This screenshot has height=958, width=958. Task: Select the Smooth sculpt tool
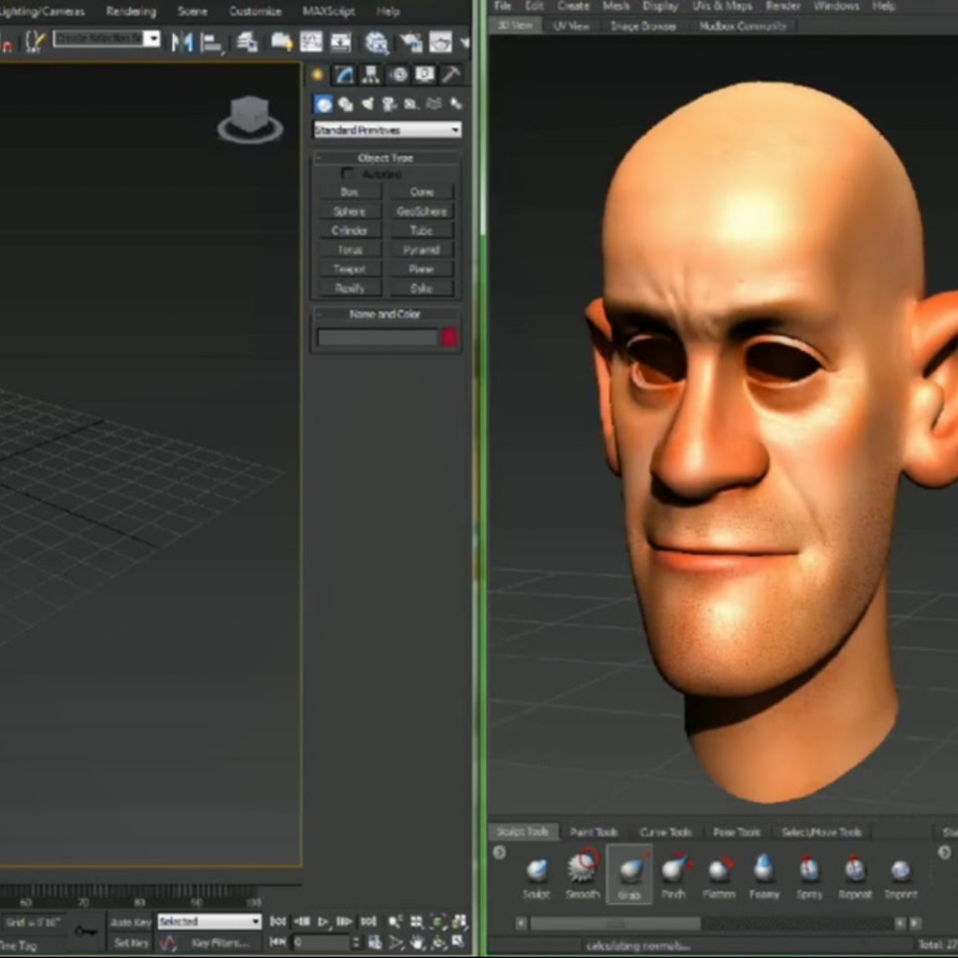pyautogui.click(x=582, y=872)
